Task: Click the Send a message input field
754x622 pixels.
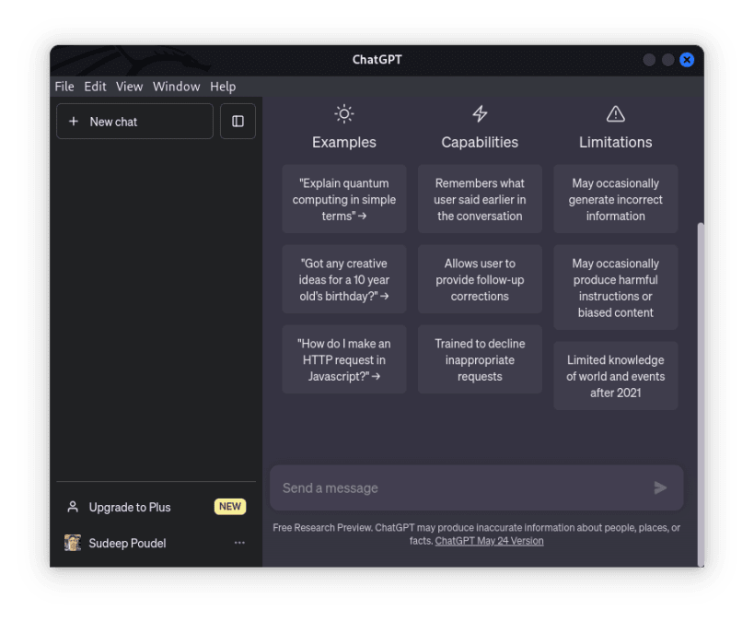Action: tap(414, 487)
